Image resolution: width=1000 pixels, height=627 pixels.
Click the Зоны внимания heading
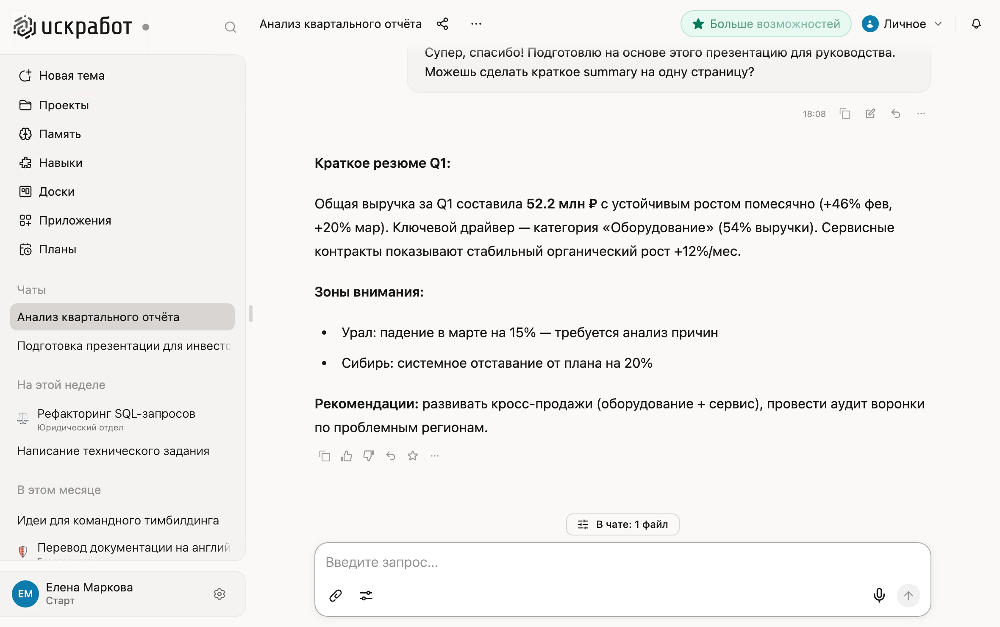[369, 292]
